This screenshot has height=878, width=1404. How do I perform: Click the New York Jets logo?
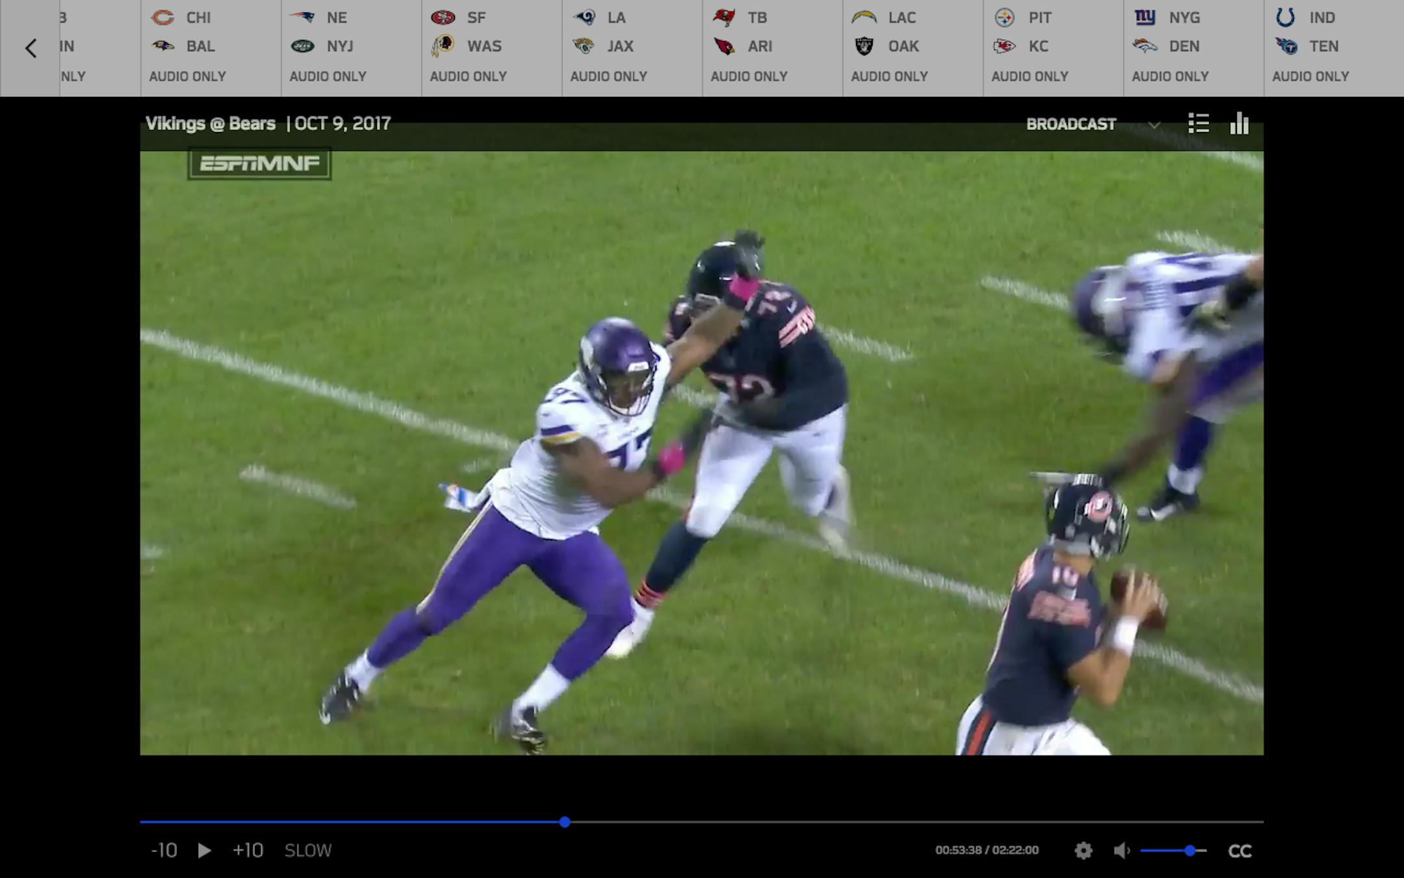302,46
